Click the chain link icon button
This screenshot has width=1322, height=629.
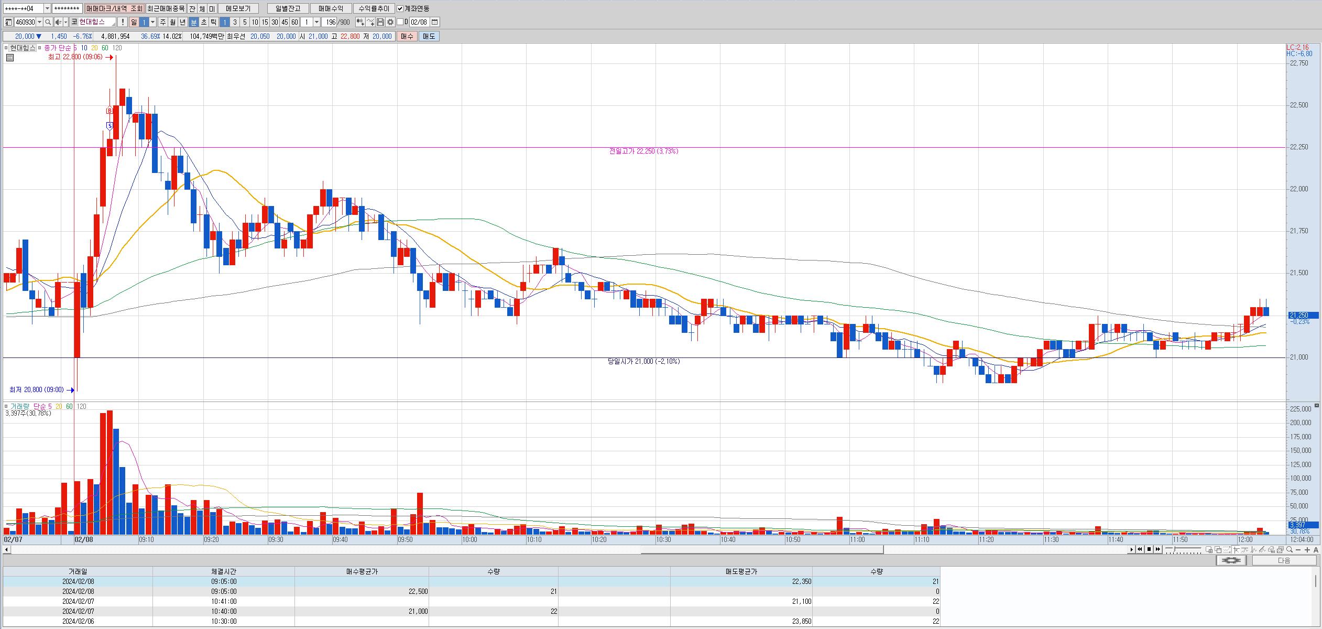tap(1232, 560)
